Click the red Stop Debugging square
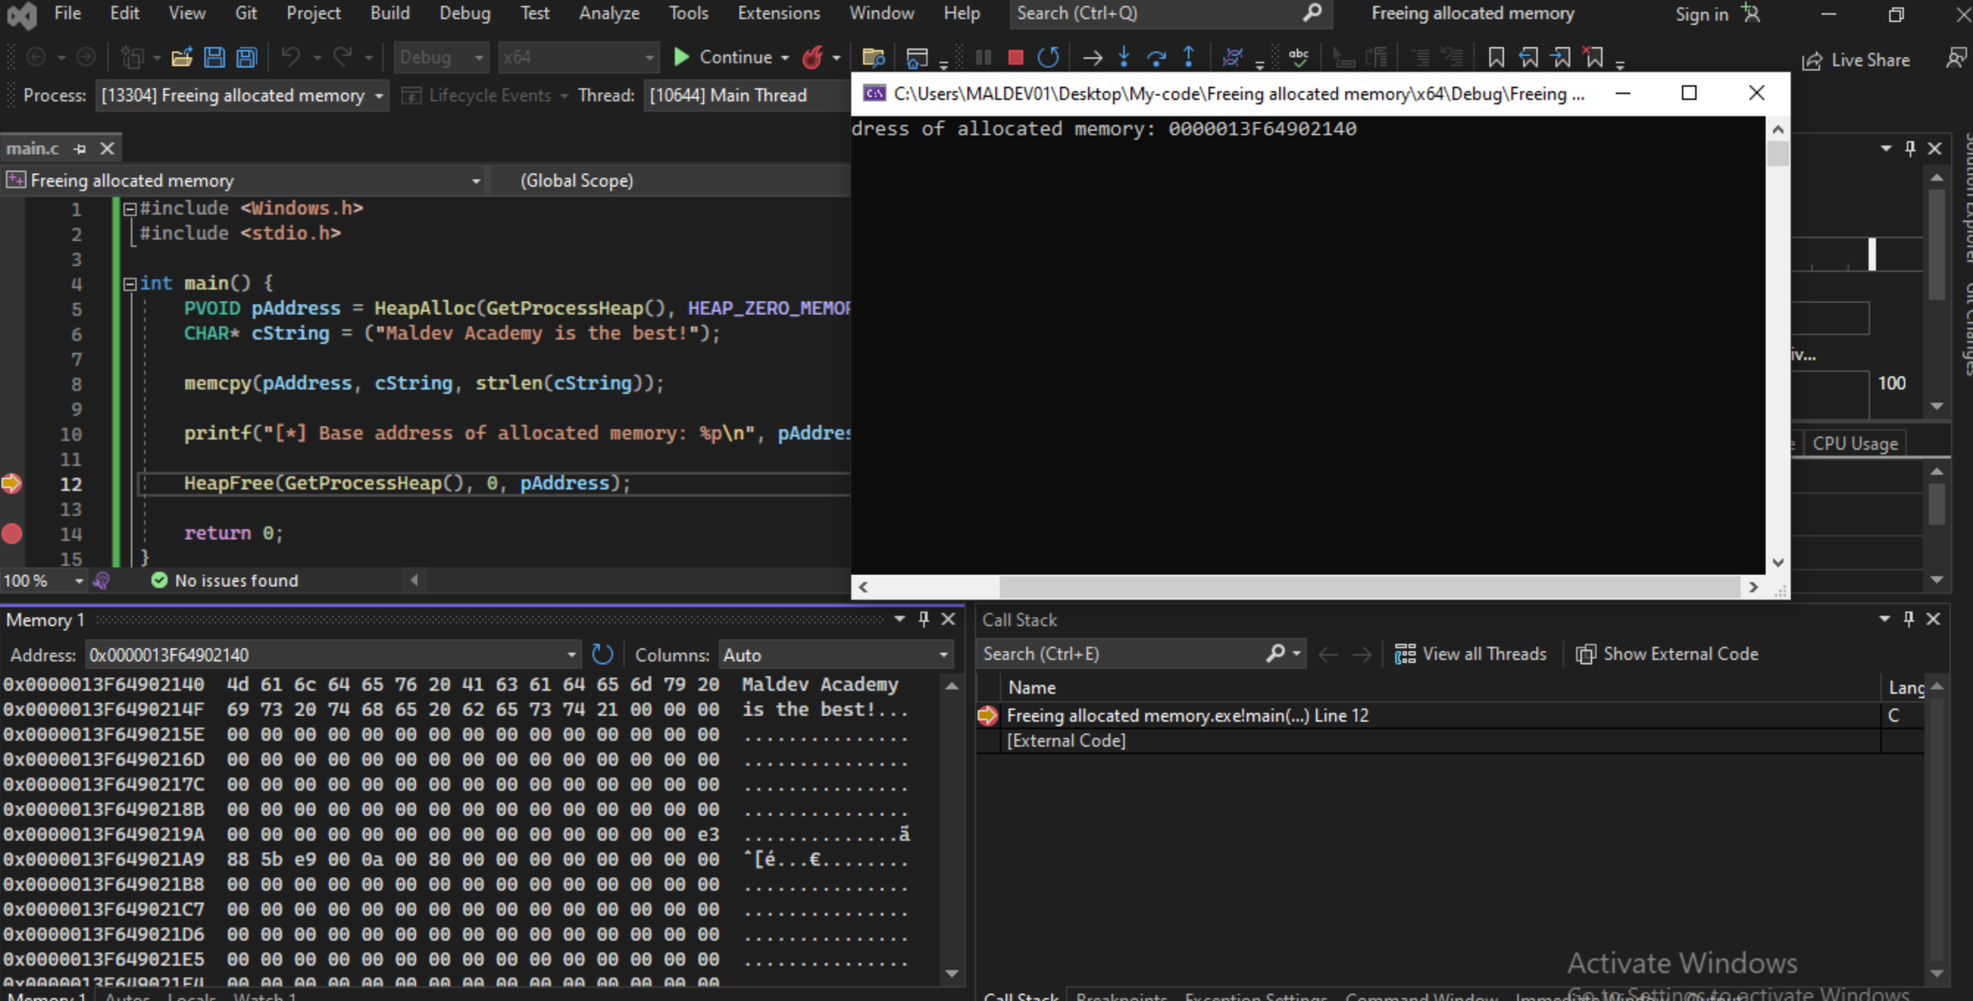The image size is (1973, 1001). [x=1015, y=57]
